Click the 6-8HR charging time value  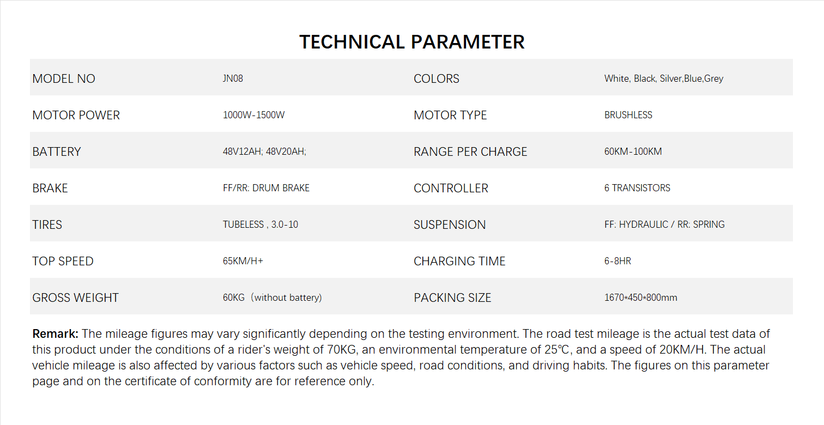[x=617, y=261]
